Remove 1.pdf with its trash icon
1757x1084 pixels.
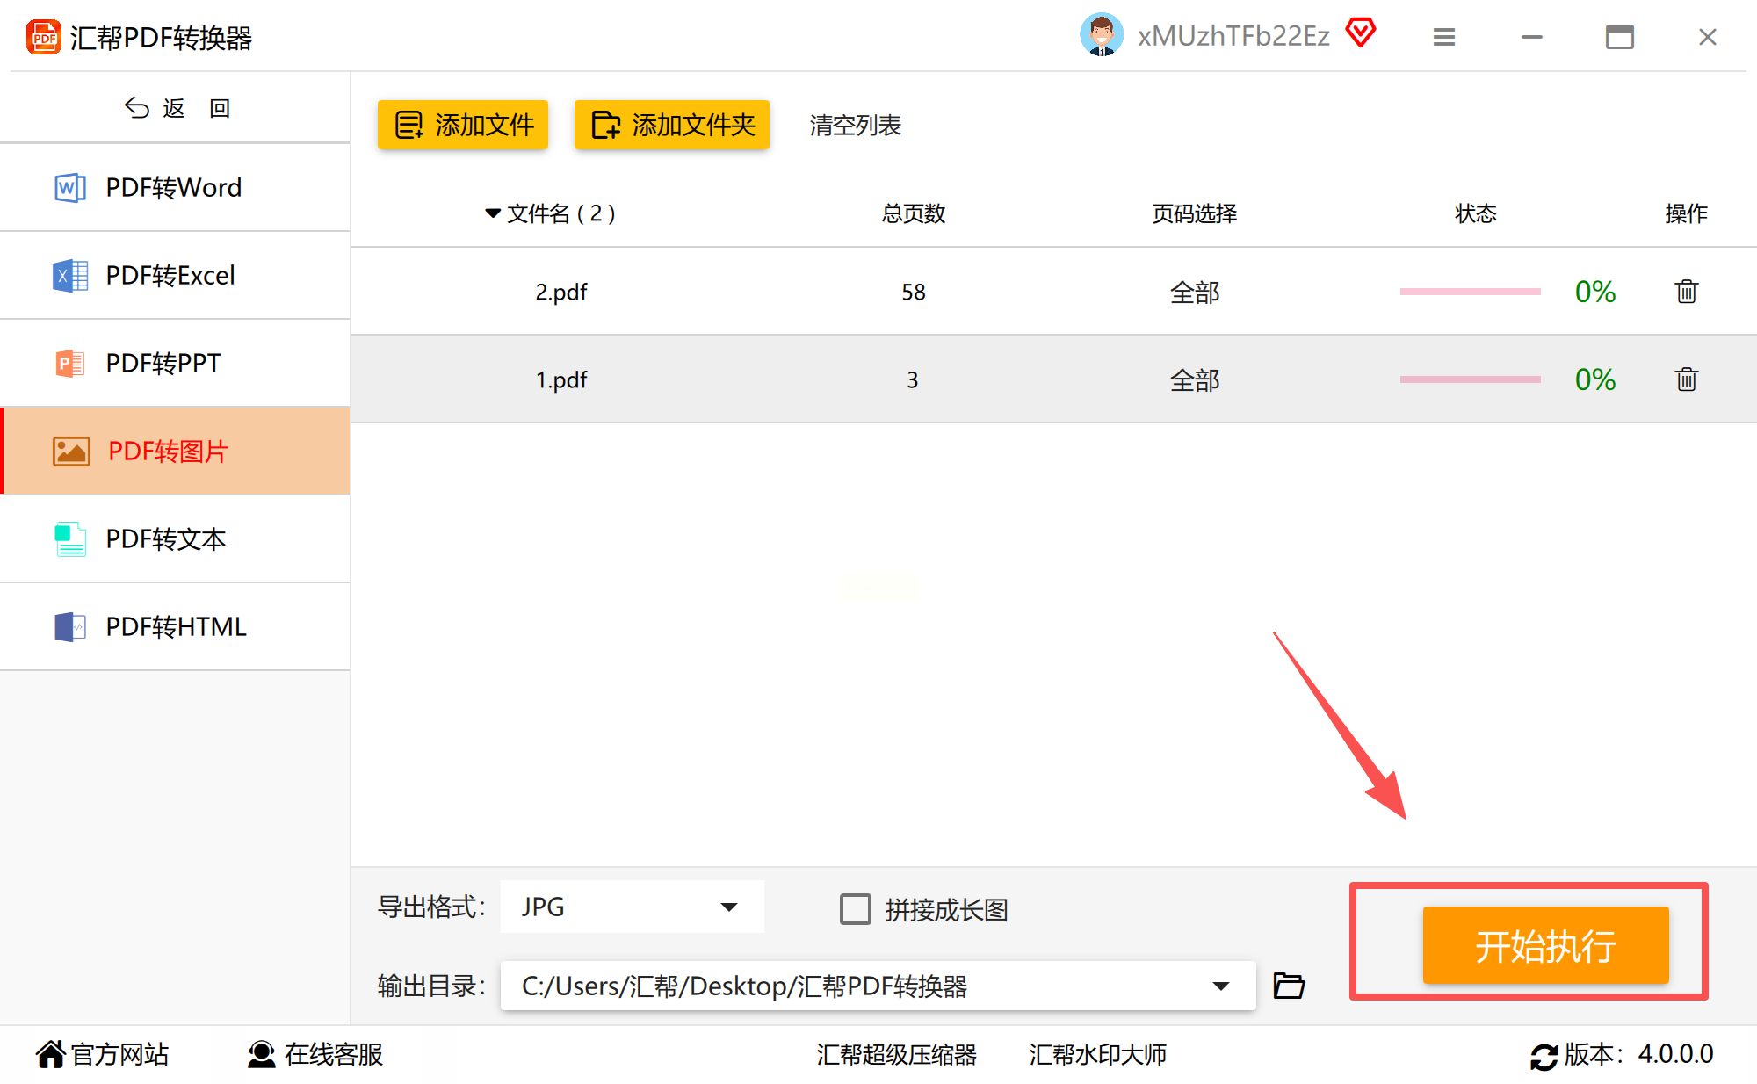(1686, 379)
